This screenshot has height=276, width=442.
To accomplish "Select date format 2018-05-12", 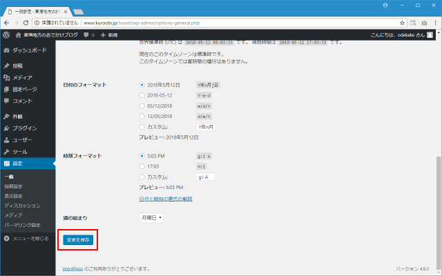I will (x=142, y=95).
